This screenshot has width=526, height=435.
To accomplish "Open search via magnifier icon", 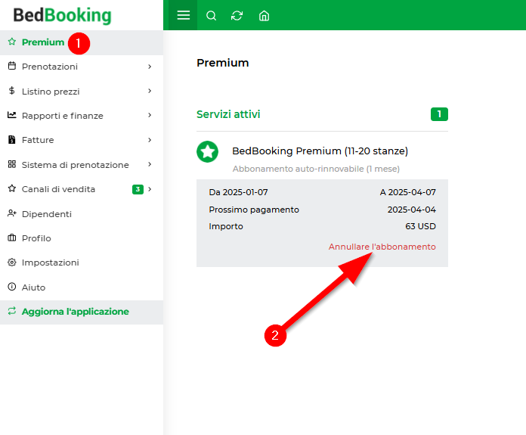I will [x=211, y=15].
